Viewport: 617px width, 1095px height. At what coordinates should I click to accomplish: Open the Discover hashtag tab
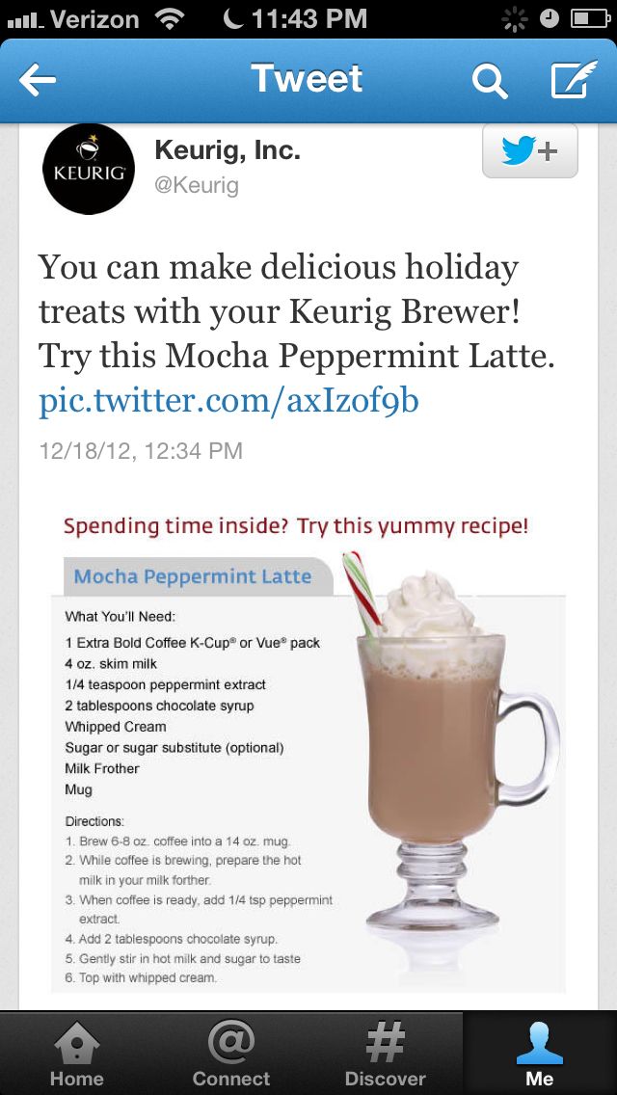point(385,1053)
